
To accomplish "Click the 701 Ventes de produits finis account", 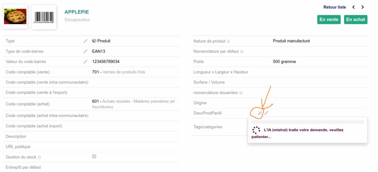I will [118, 72].
